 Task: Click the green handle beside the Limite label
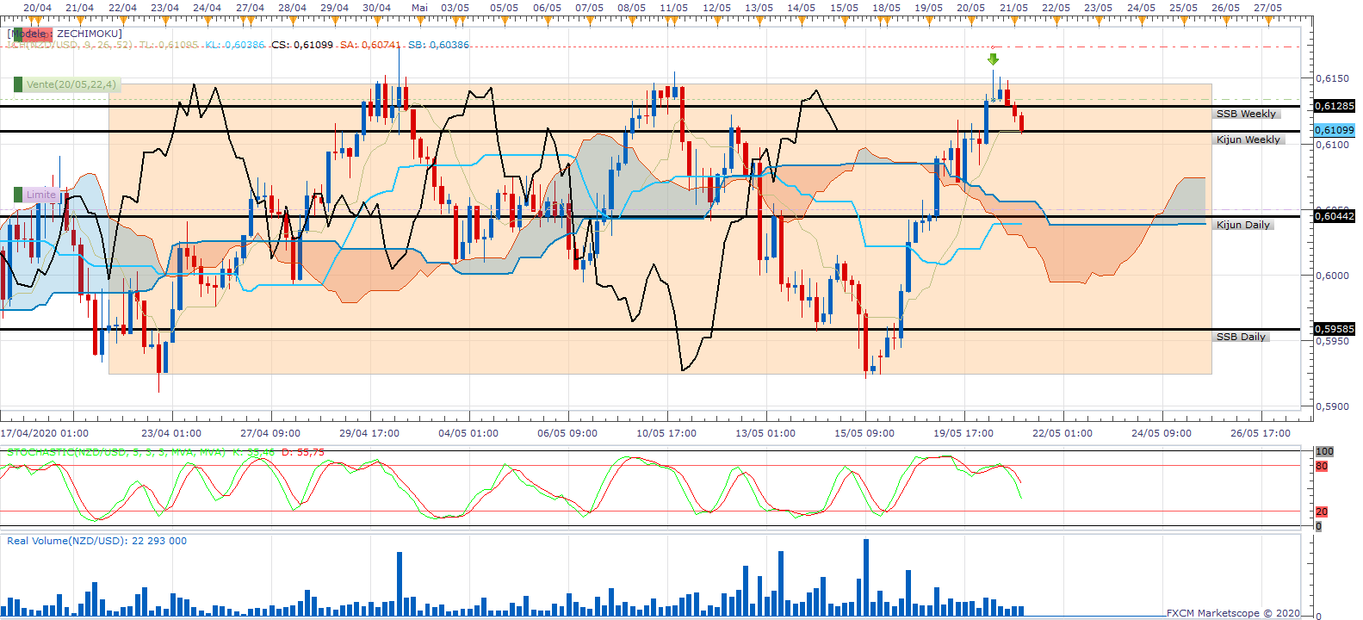pyautogui.click(x=18, y=195)
